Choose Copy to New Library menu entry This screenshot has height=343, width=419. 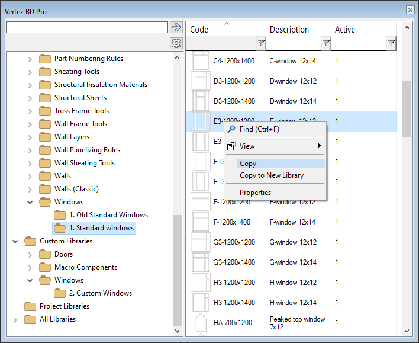[271, 175]
